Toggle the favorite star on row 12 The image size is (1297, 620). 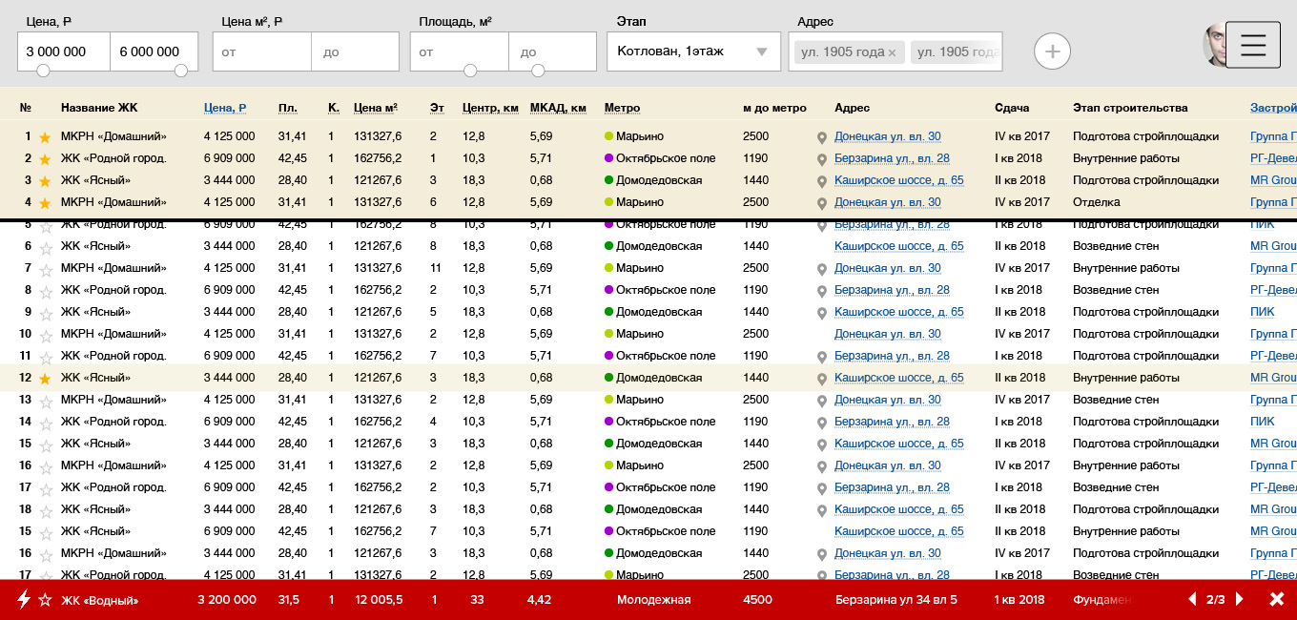[44, 379]
